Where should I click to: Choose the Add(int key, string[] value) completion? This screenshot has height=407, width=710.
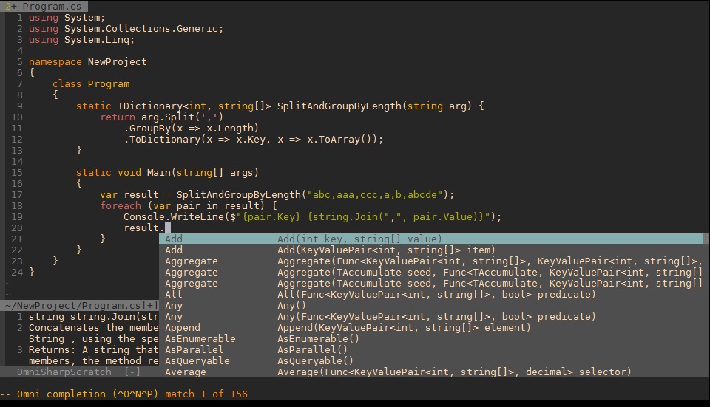pos(359,239)
